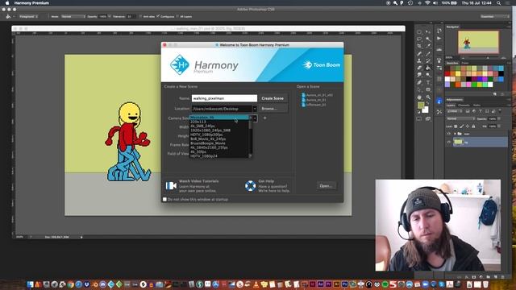Click the Wi-Fi icon in the menu bar
The height and width of the screenshot is (290, 516).
pos(427,3)
